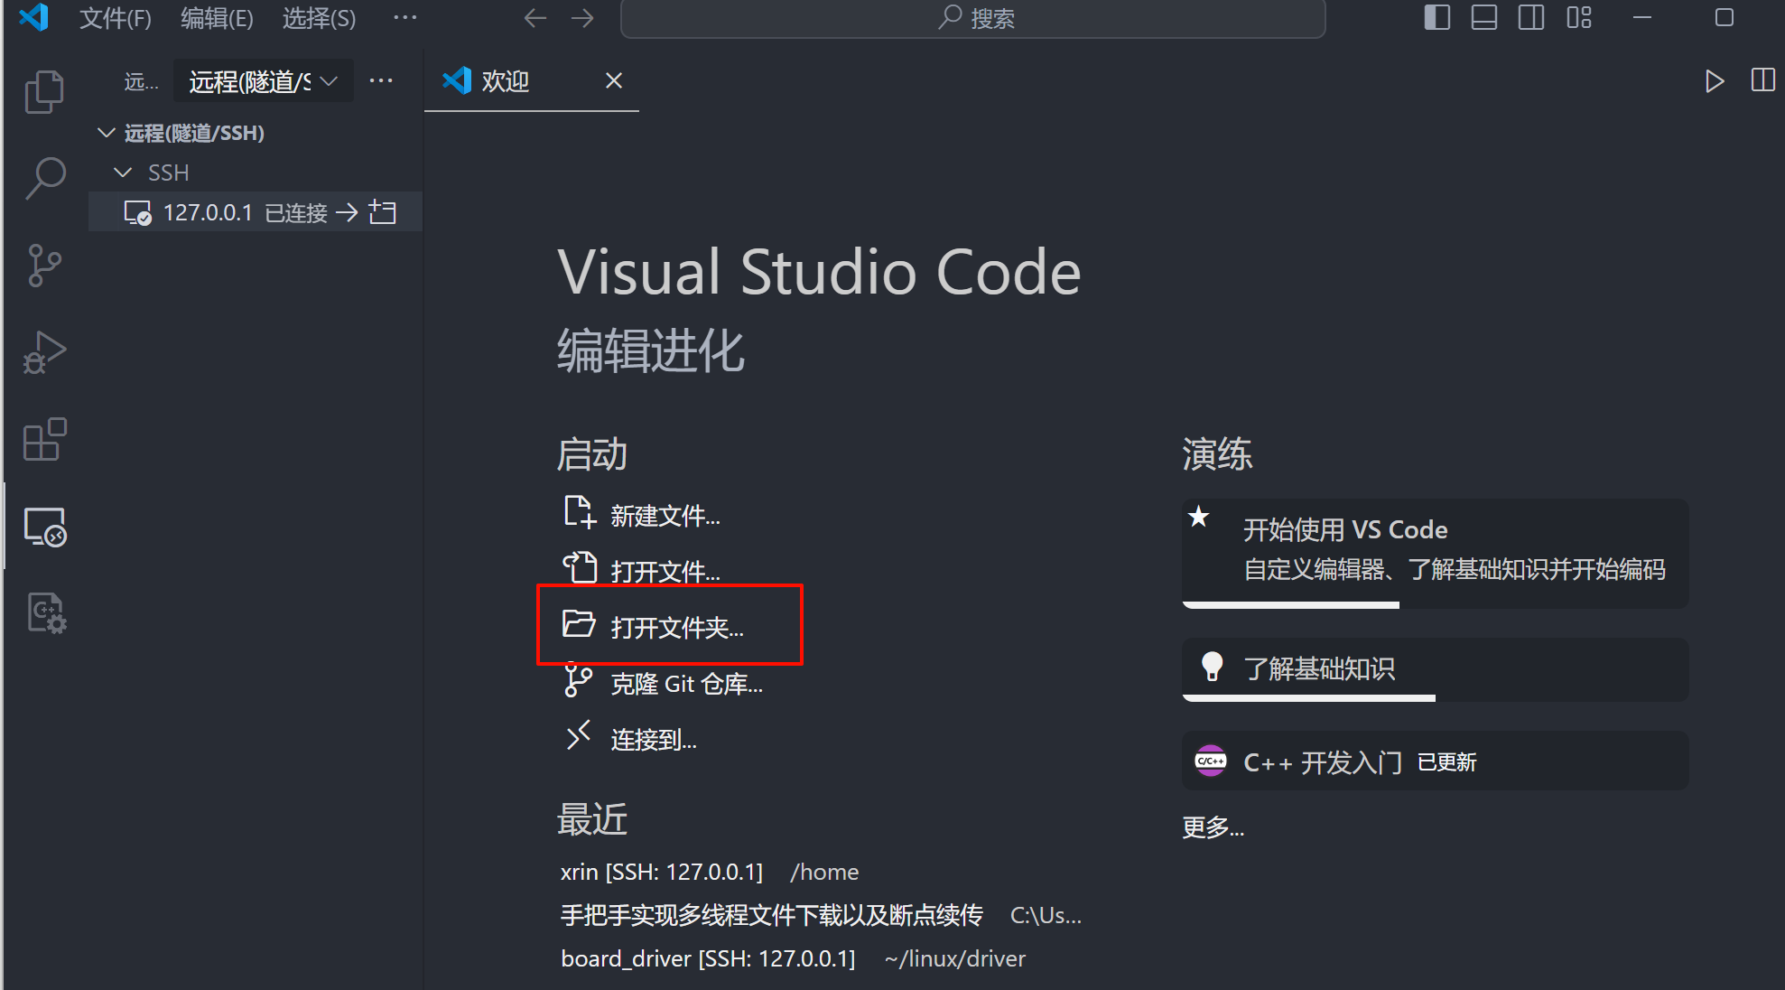The image size is (1785, 990).
Task: Click the 已更新 badge text
Action: (1447, 762)
